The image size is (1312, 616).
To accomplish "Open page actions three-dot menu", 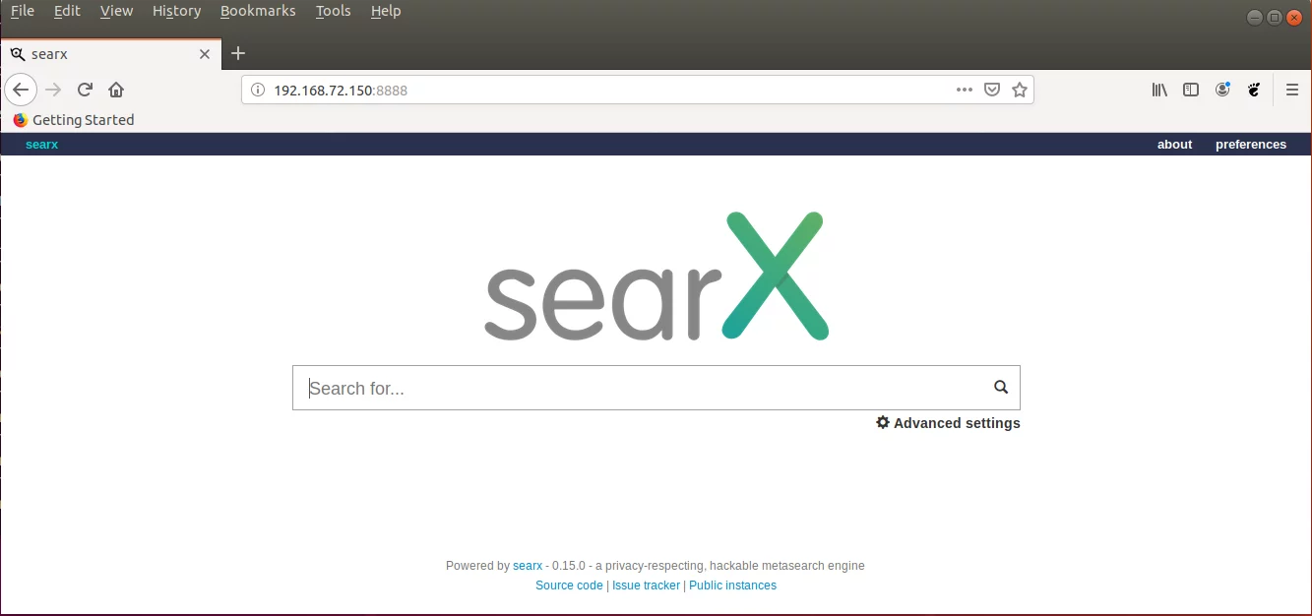I will pyautogui.click(x=965, y=90).
